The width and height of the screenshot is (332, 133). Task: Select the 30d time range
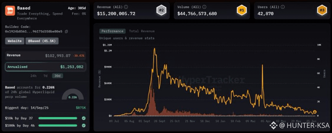pos(57,76)
